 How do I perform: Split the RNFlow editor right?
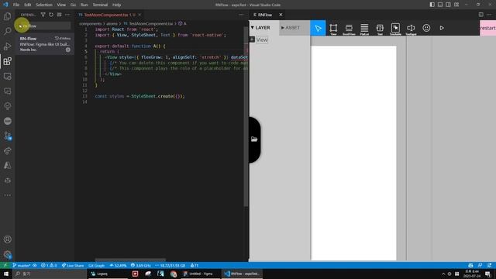coord(480,15)
